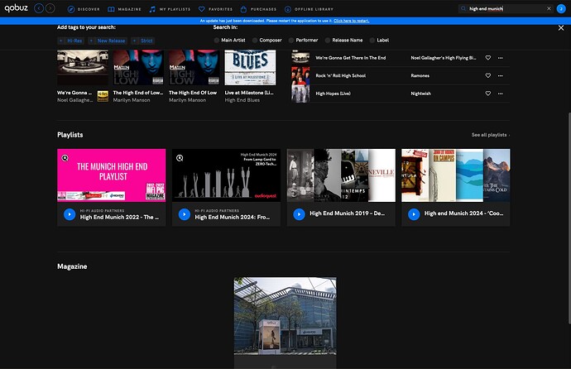The width and height of the screenshot is (571, 369).
Task: Open artist Ramones from track list
Action: 420,75
